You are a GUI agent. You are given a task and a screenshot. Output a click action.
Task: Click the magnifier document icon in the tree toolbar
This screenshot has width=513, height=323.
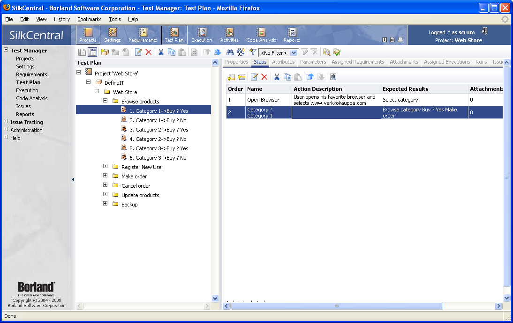point(326,52)
